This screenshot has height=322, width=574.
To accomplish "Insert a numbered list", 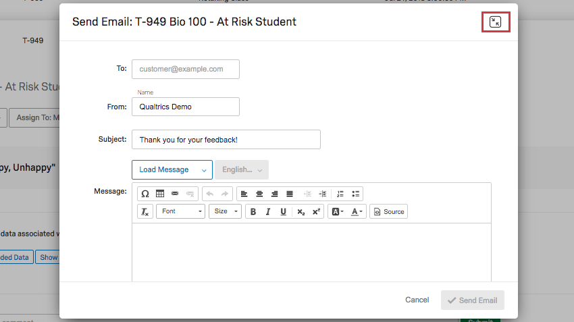I will pos(340,194).
